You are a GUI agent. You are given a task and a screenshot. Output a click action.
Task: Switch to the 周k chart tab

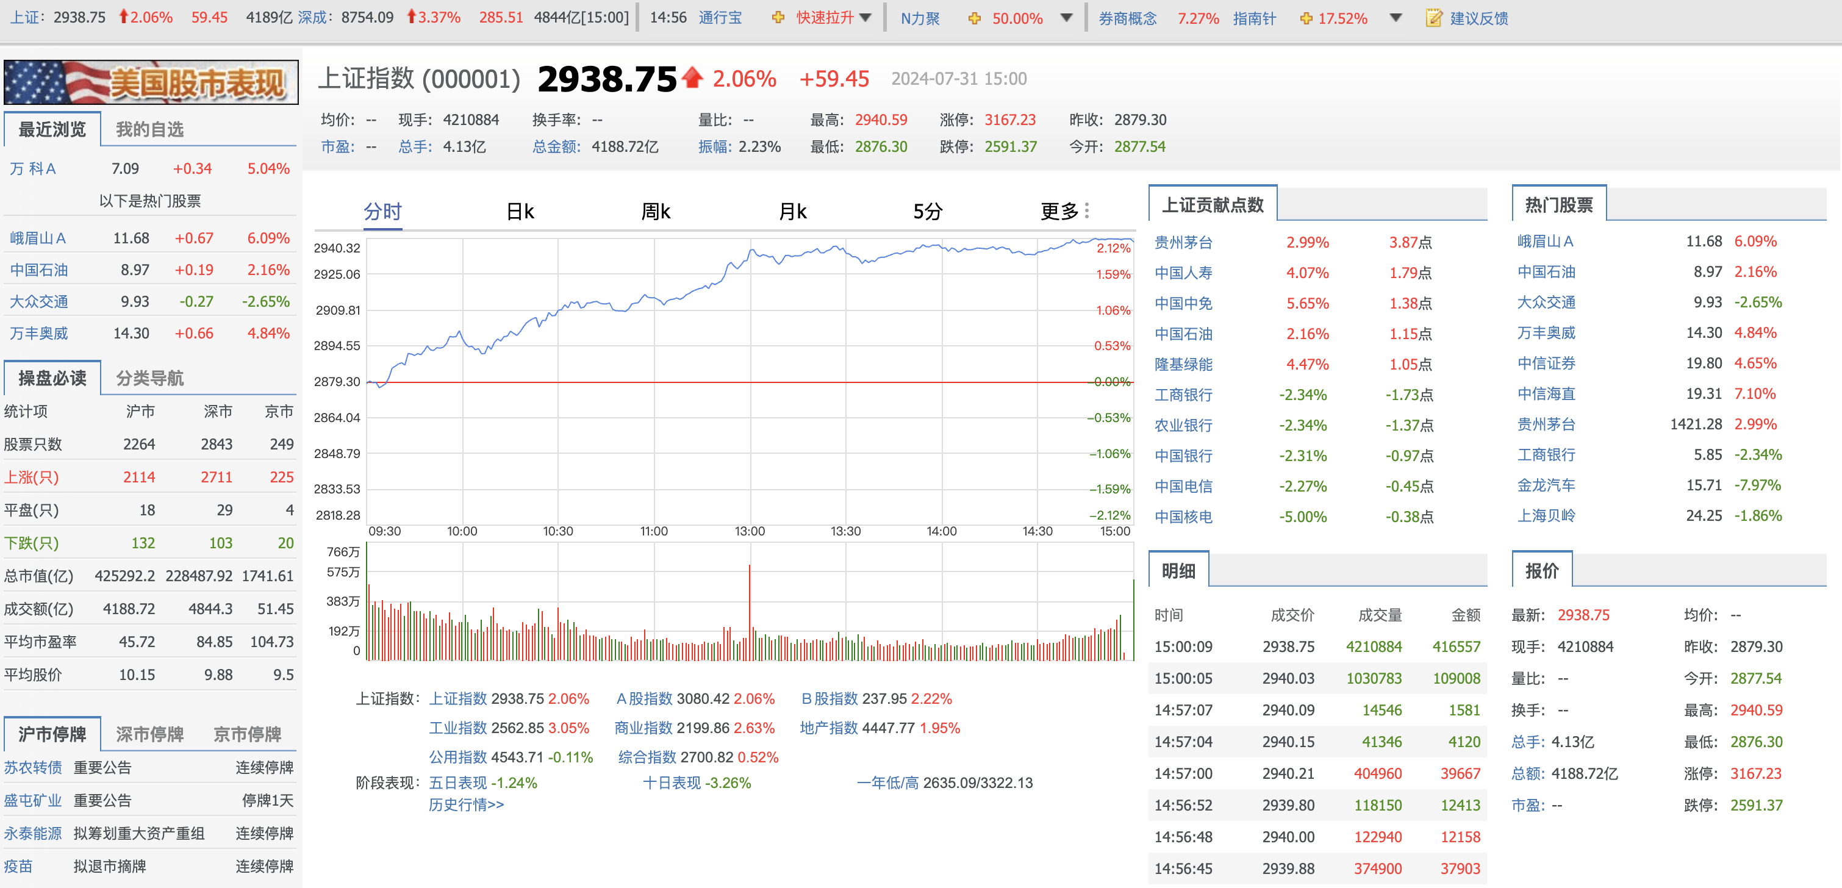(x=656, y=212)
